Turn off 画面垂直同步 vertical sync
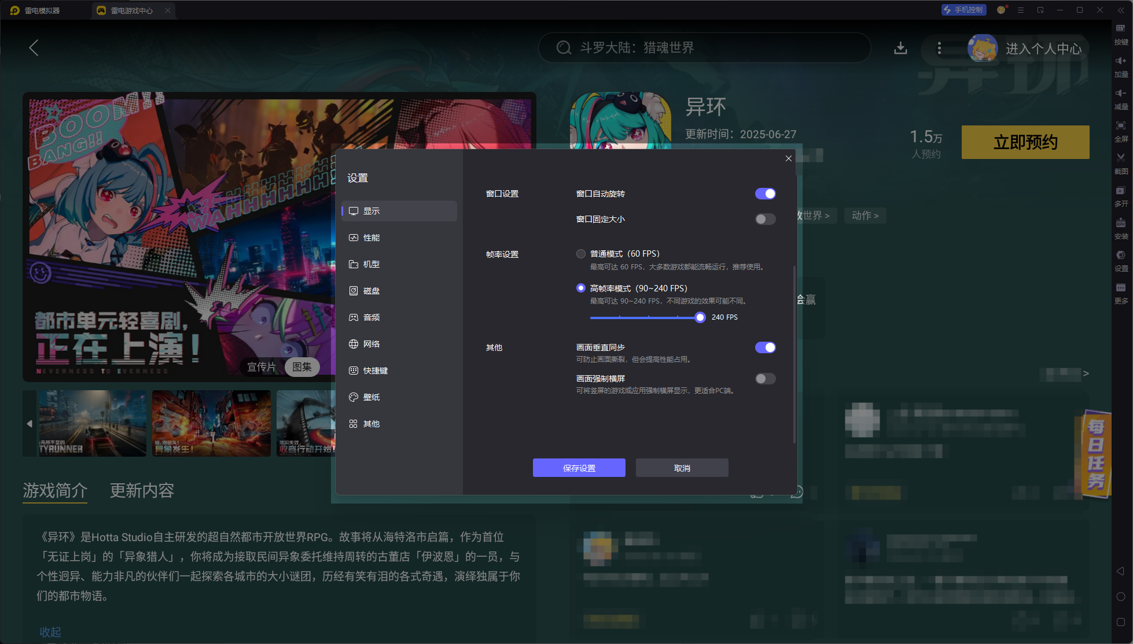1133x644 pixels. pyautogui.click(x=766, y=347)
